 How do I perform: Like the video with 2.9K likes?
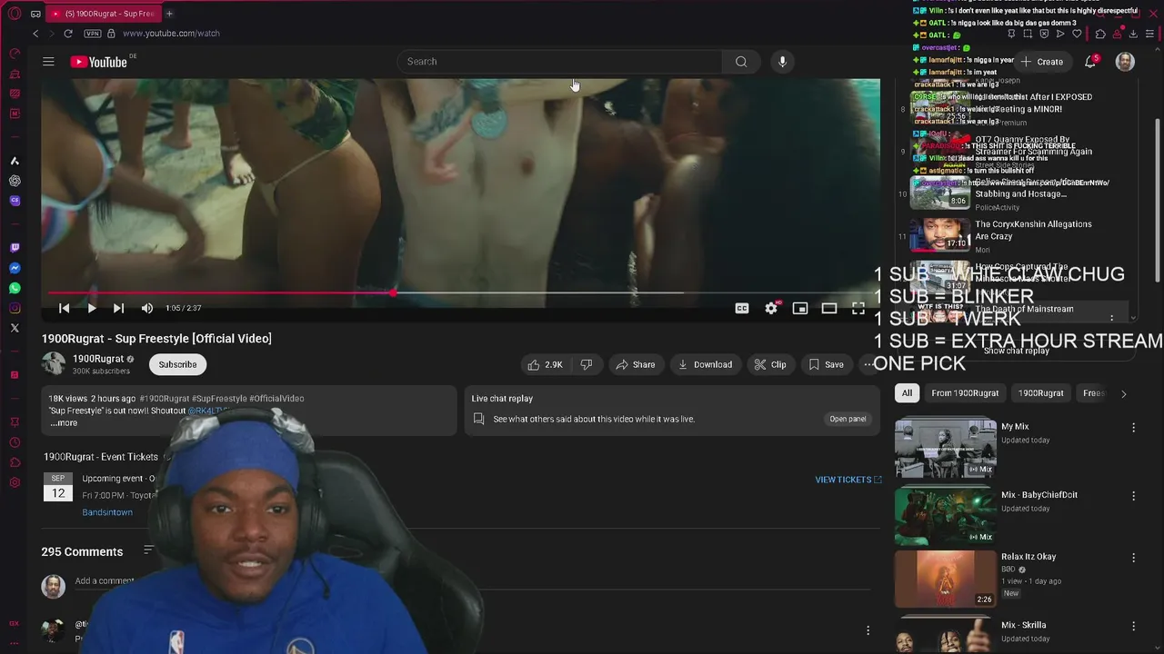coord(546,364)
